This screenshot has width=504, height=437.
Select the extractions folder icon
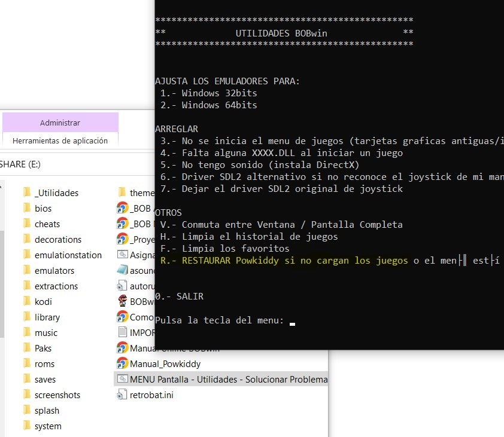[27, 286]
